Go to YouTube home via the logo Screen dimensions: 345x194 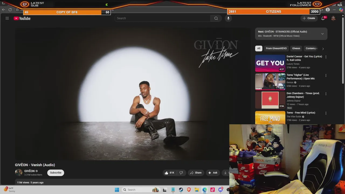[x=22, y=18]
